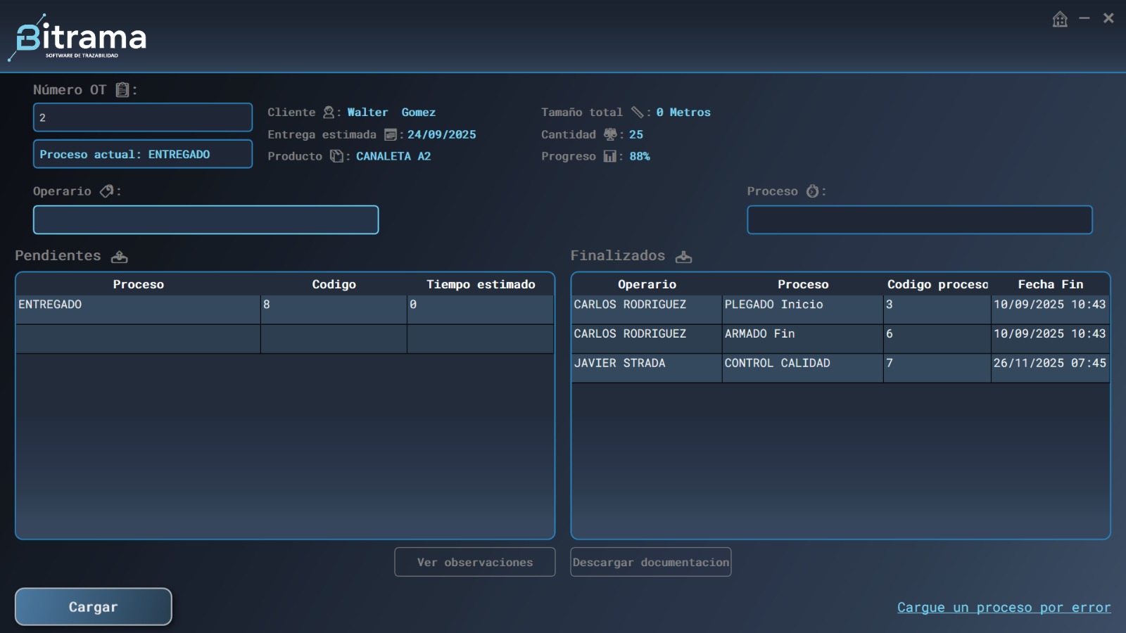Click the ruler icon beside Tamaño total
Viewport: 1126px width, 633px height.
(x=637, y=113)
